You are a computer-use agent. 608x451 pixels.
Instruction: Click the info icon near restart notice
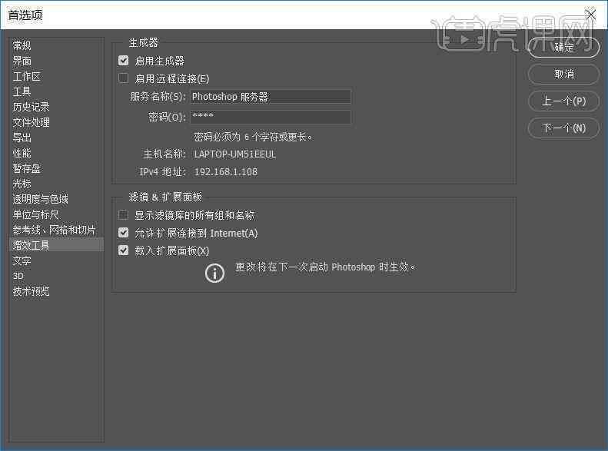(214, 274)
